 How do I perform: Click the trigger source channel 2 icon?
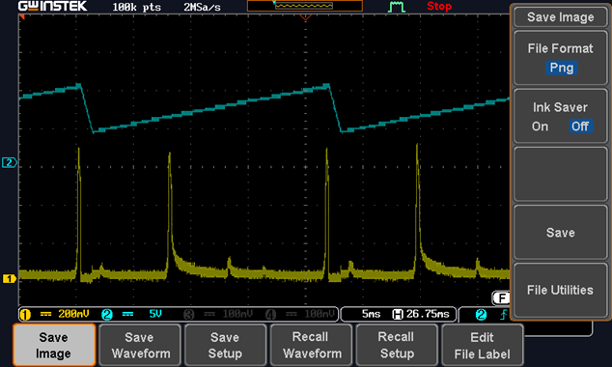pos(481,315)
